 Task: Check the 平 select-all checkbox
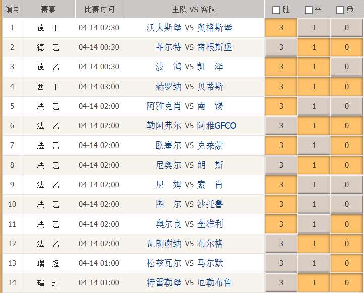[x=308, y=10]
